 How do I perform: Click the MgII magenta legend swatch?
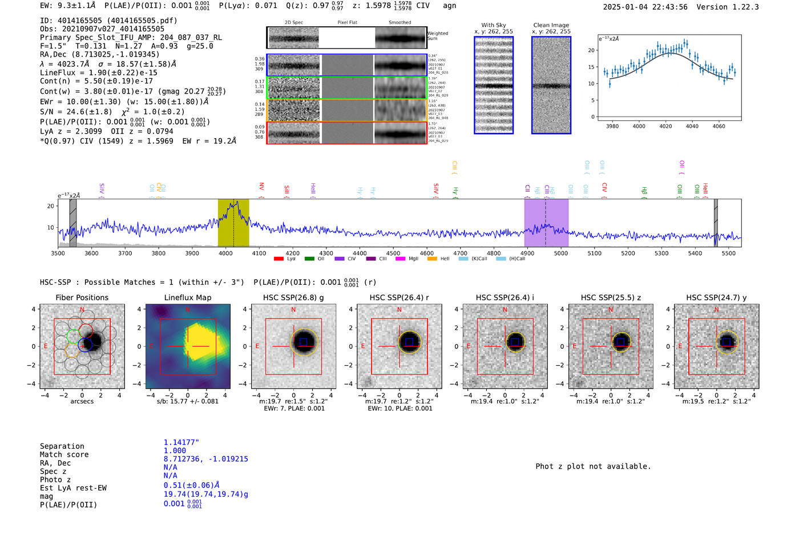click(400, 259)
